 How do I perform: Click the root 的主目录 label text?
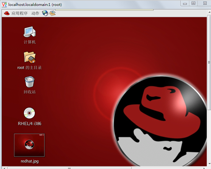[x=29, y=67]
